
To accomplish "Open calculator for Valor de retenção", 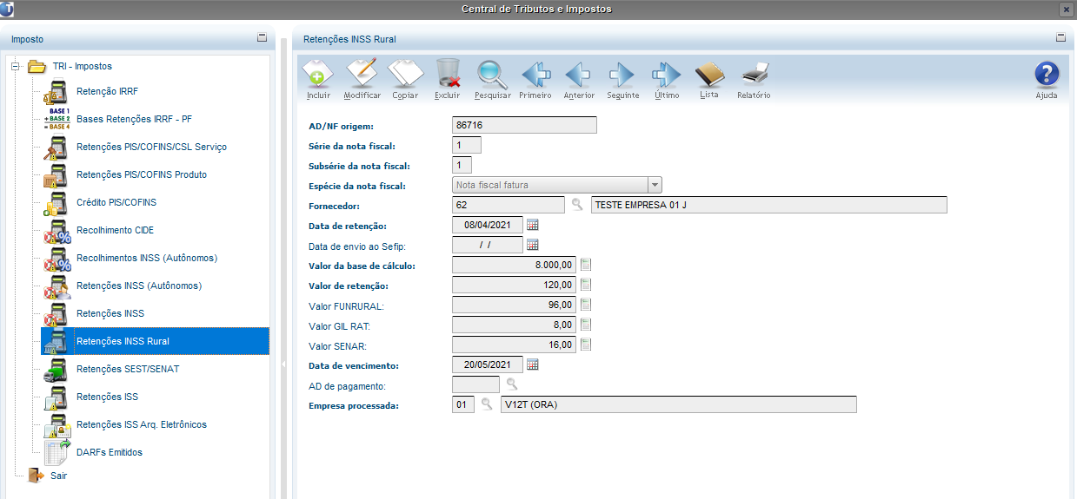I will [586, 285].
